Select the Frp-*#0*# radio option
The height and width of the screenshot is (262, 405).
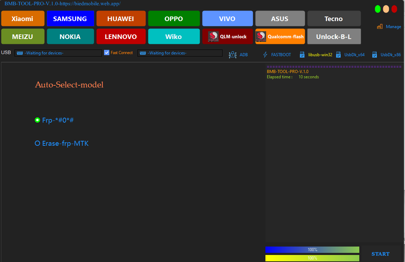pos(54,120)
